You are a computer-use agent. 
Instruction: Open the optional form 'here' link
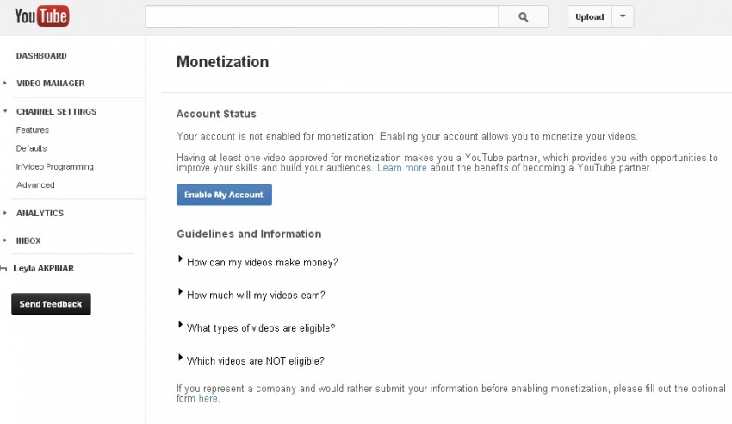208,398
